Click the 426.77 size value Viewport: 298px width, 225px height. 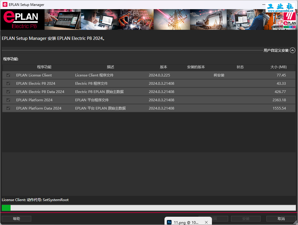click(280, 92)
